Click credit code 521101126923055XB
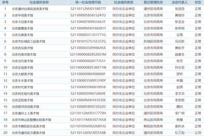Screen dimensions: 204x136 tap(88, 133)
